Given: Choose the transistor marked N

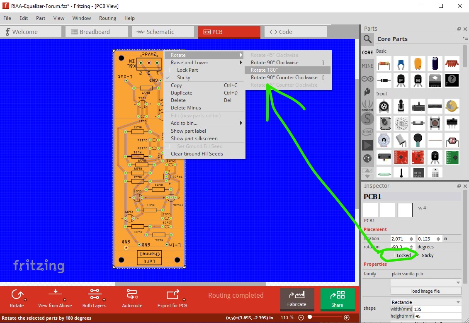Looking at the screenshot, I should 418,80.
